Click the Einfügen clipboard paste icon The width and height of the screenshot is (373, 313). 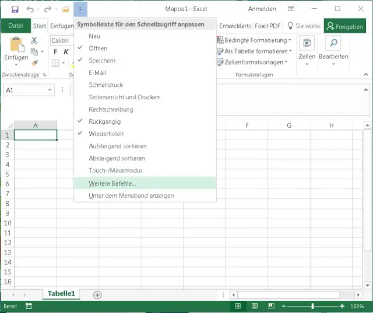[16, 46]
